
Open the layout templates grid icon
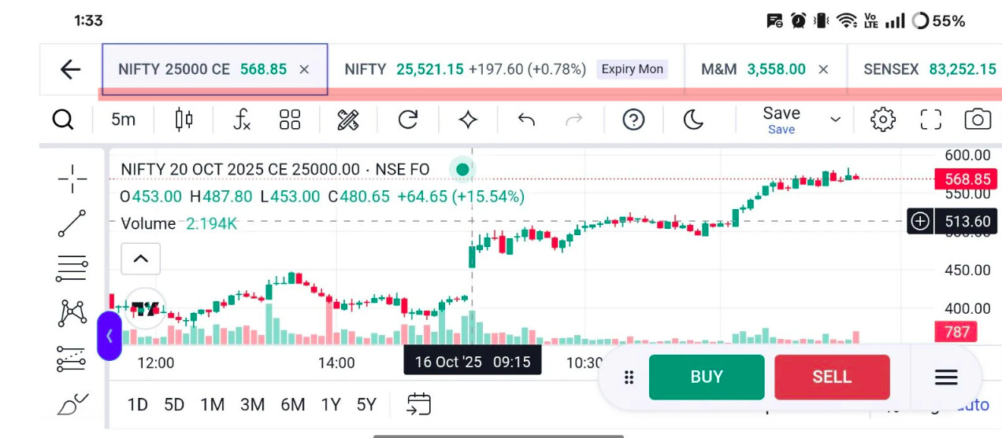[x=290, y=120]
